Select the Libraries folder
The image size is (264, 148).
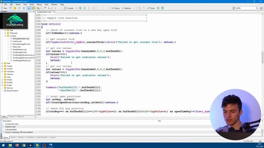coord(10,74)
